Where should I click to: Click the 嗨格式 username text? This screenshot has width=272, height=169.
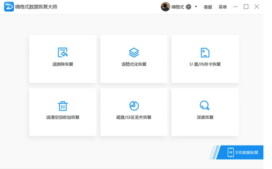coord(178,7)
